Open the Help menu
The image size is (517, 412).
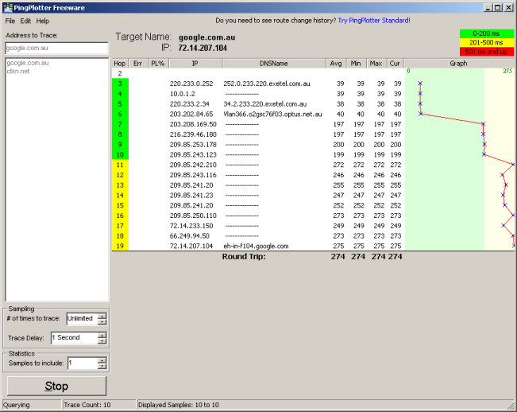[43, 21]
